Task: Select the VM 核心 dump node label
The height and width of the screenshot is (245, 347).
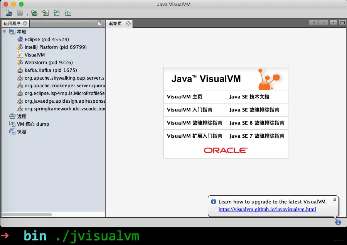Action: pos(33,124)
